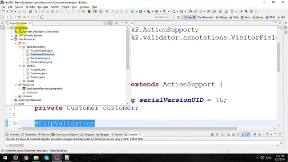Open the Snippets tab
This screenshot has height=162, width=288.
tap(87, 135)
